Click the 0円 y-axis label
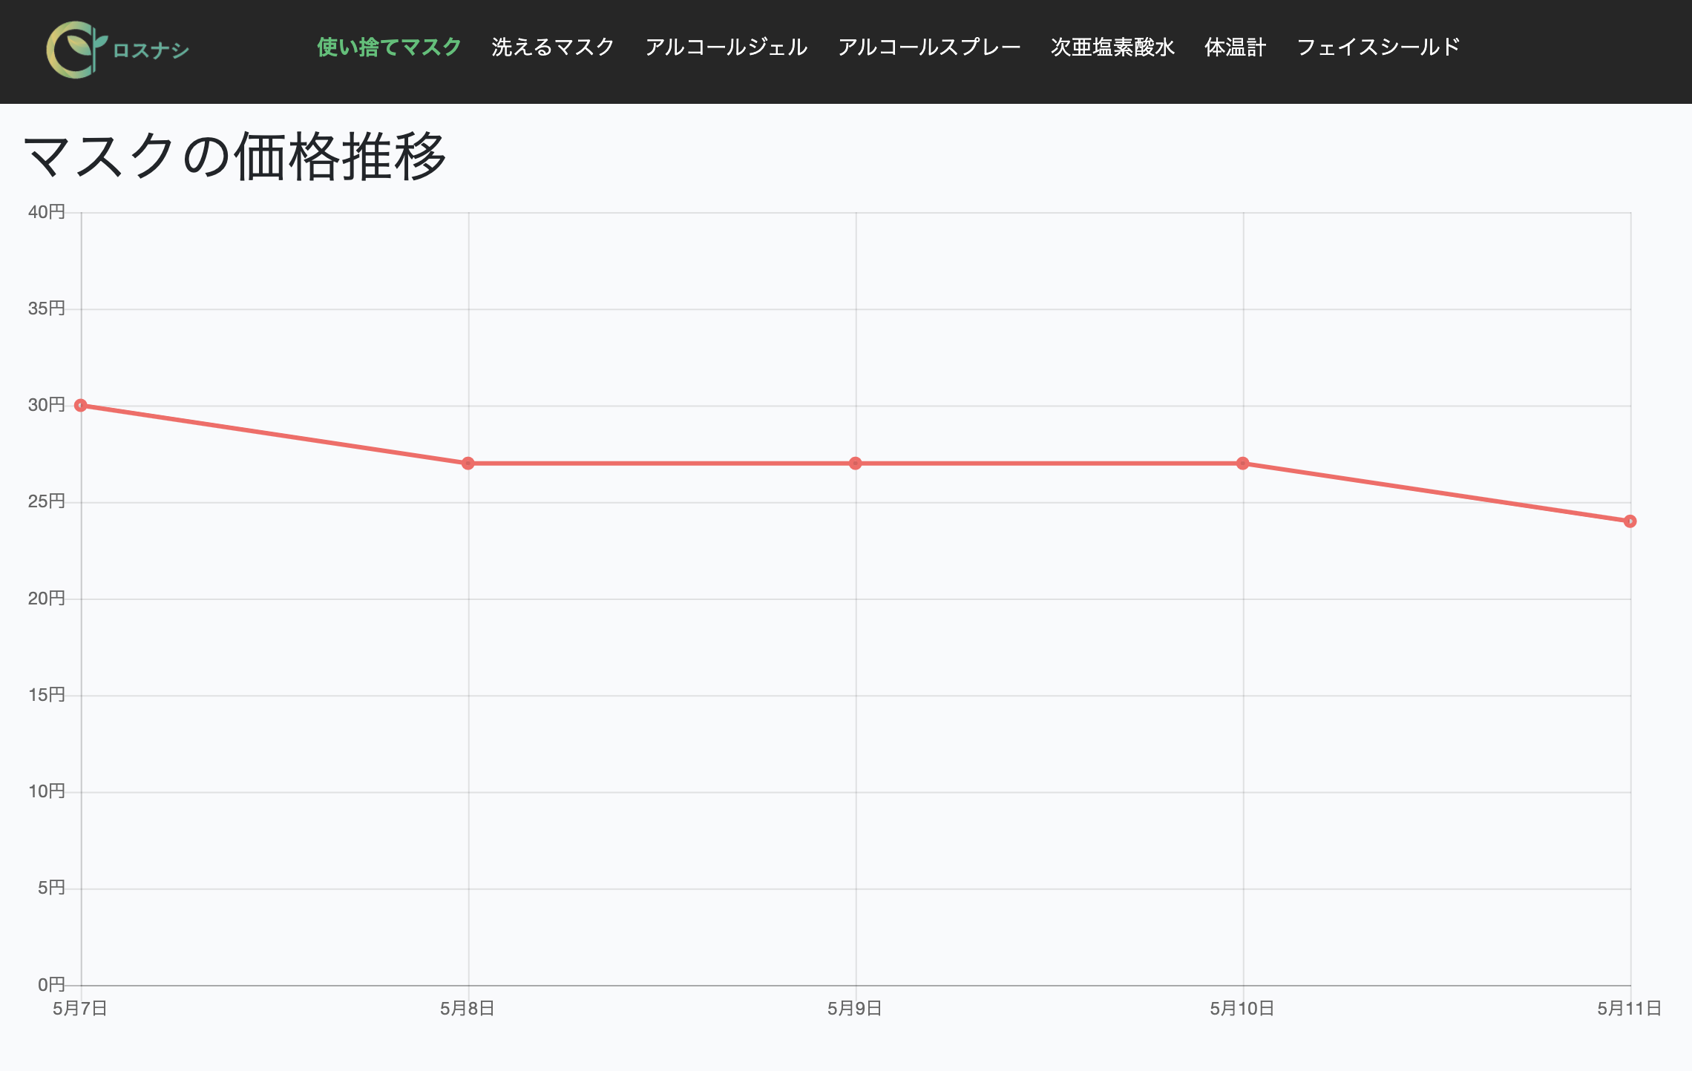Screen dimensions: 1692x1071 click(x=52, y=985)
